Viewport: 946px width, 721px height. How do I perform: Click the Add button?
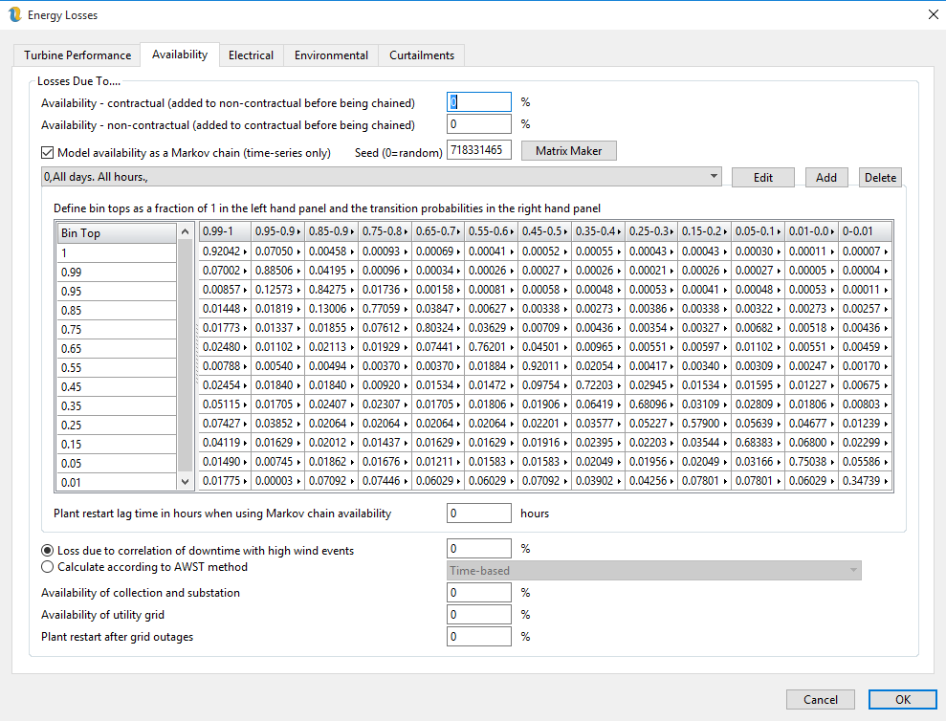(x=826, y=178)
